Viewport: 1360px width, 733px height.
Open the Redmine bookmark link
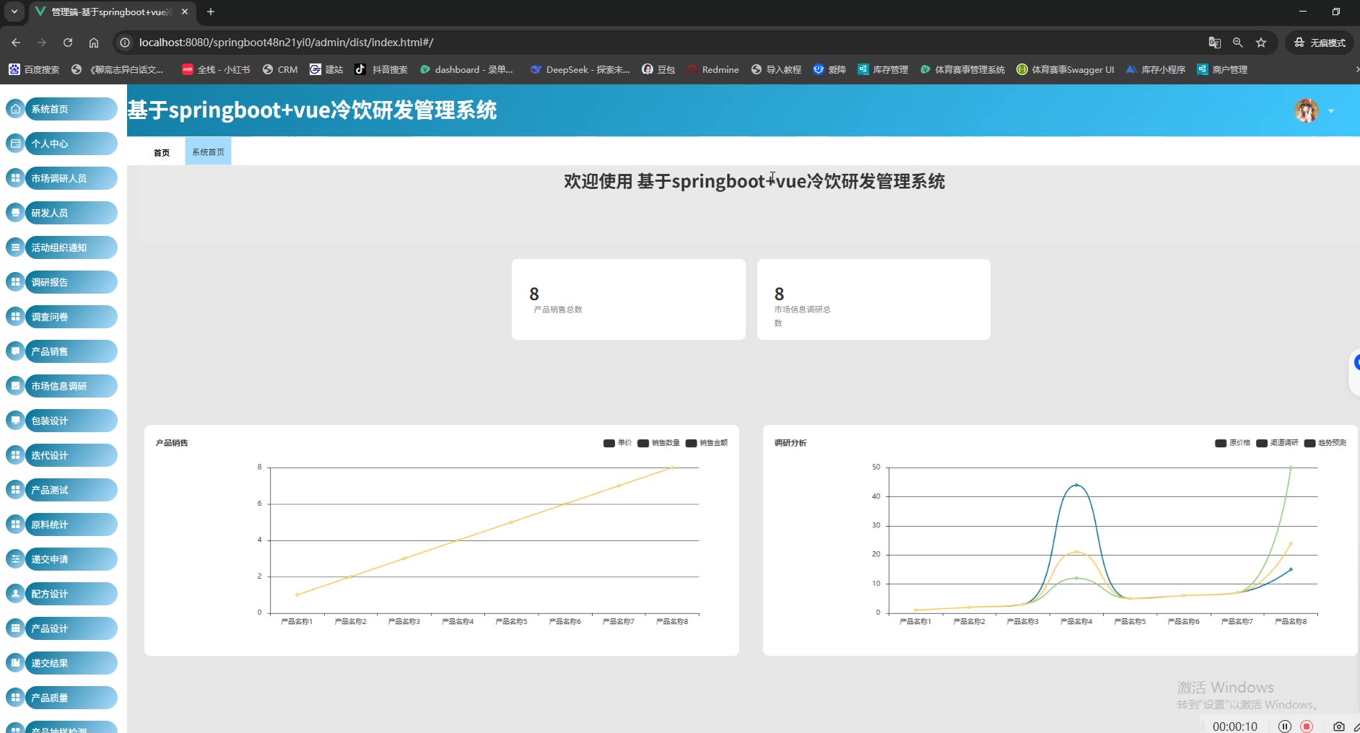pyautogui.click(x=712, y=69)
